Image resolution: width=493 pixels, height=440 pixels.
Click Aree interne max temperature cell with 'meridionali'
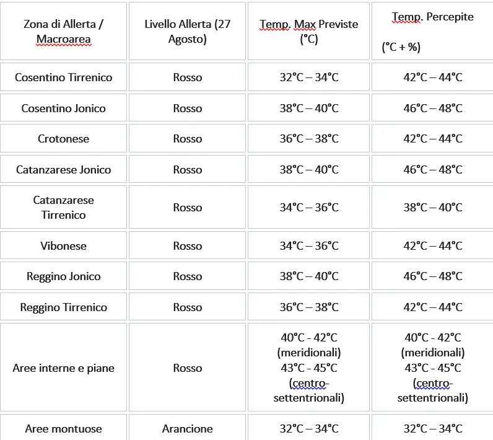tap(308, 367)
